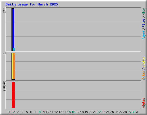
Task: Click day 7 on the axis
Action: [x=35, y=112]
